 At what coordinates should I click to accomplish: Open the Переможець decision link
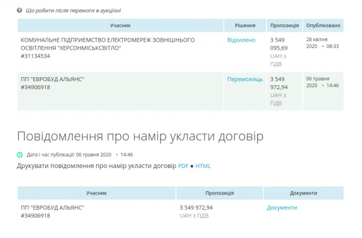245,79
